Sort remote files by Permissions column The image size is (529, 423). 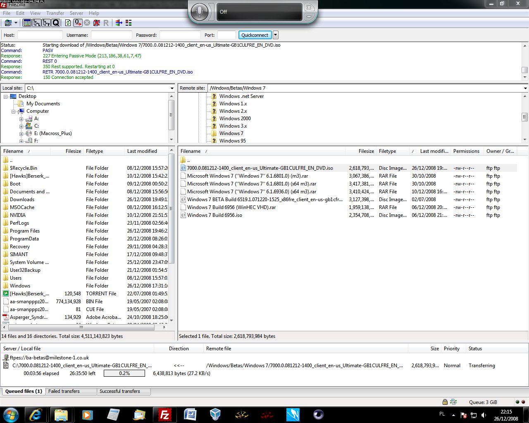coord(466,151)
